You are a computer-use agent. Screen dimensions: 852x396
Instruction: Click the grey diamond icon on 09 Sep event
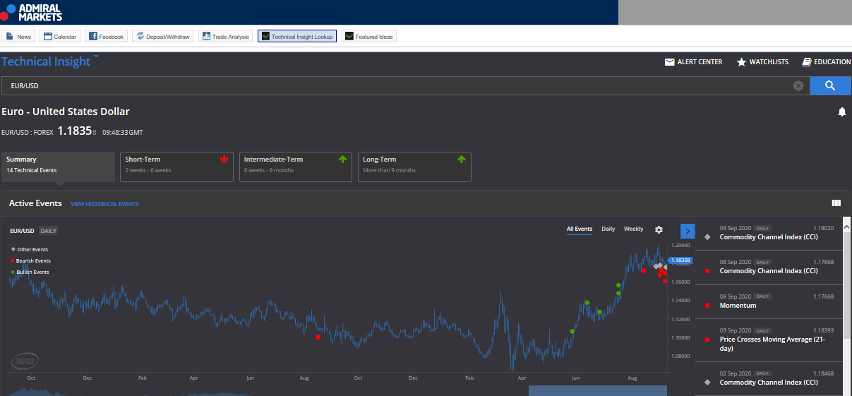click(x=707, y=237)
